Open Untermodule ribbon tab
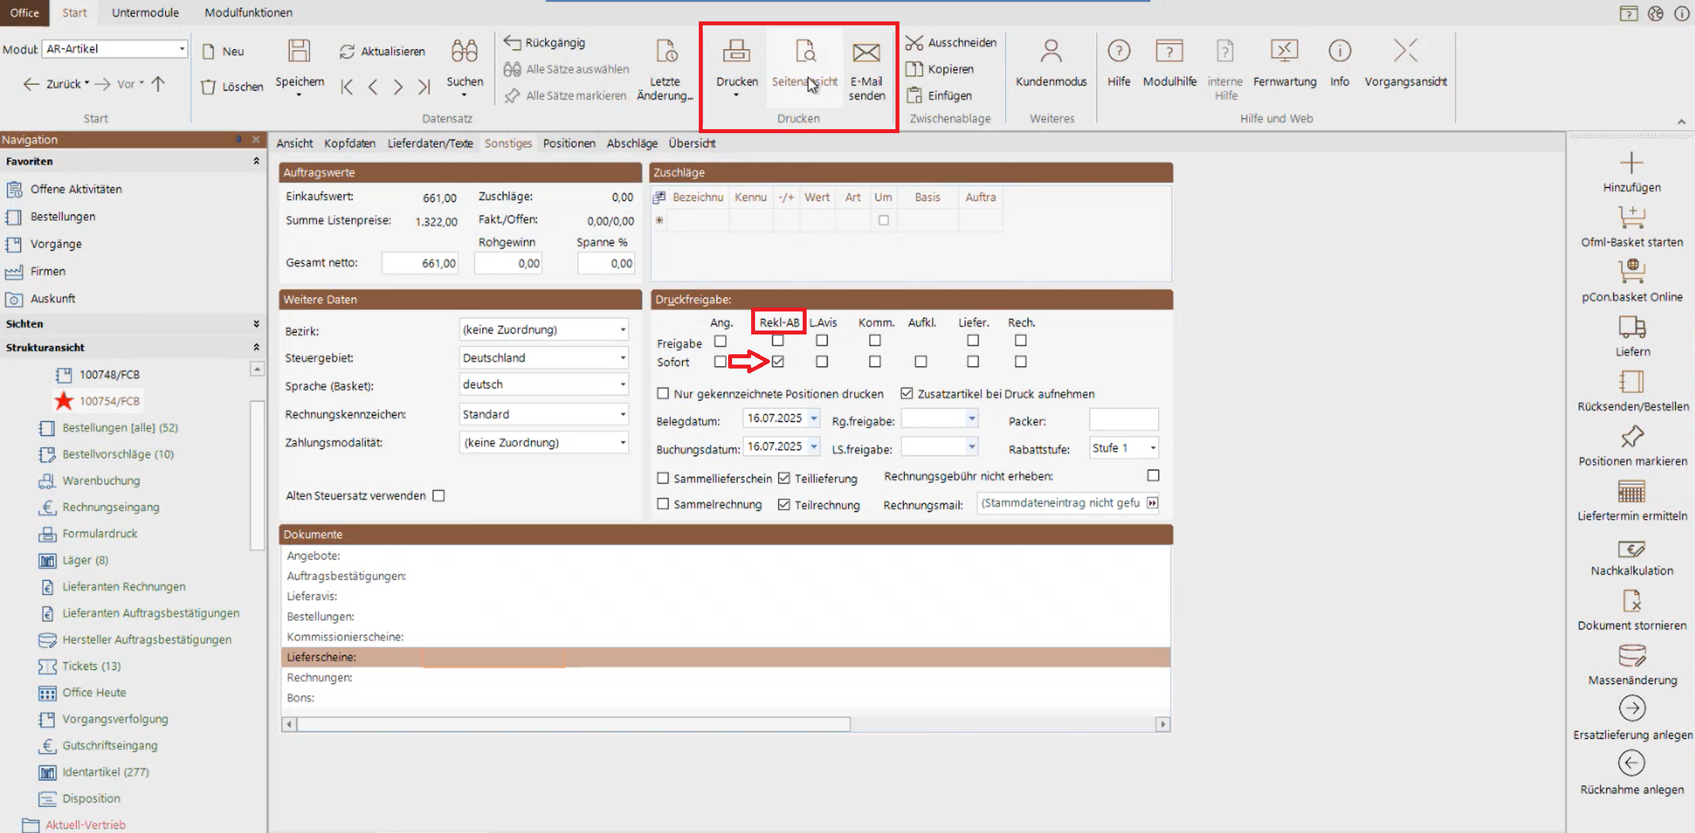The height and width of the screenshot is (833, 1695). pos(145,13)
